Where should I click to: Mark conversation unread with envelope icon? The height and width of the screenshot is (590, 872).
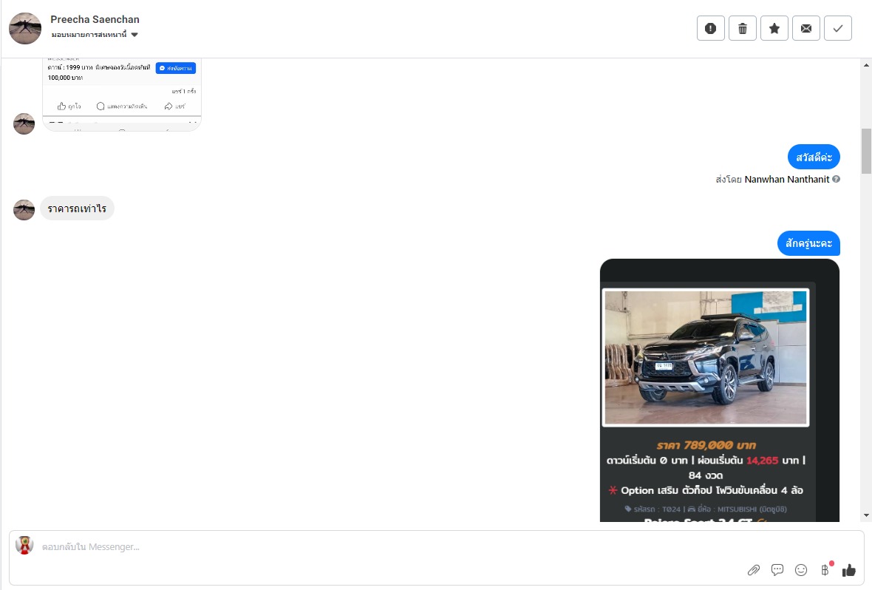click(805, 28)
